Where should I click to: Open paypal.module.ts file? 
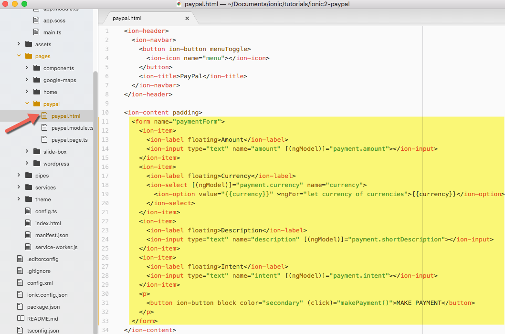pyautogui.click(x=72, y=128)
